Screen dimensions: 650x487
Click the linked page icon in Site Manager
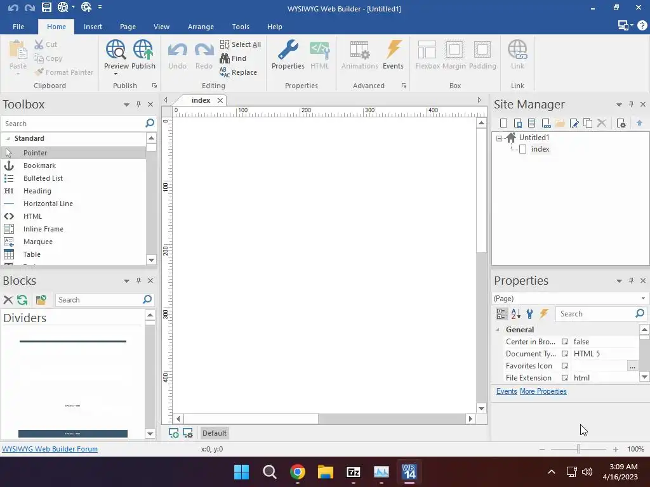[546, 123]
